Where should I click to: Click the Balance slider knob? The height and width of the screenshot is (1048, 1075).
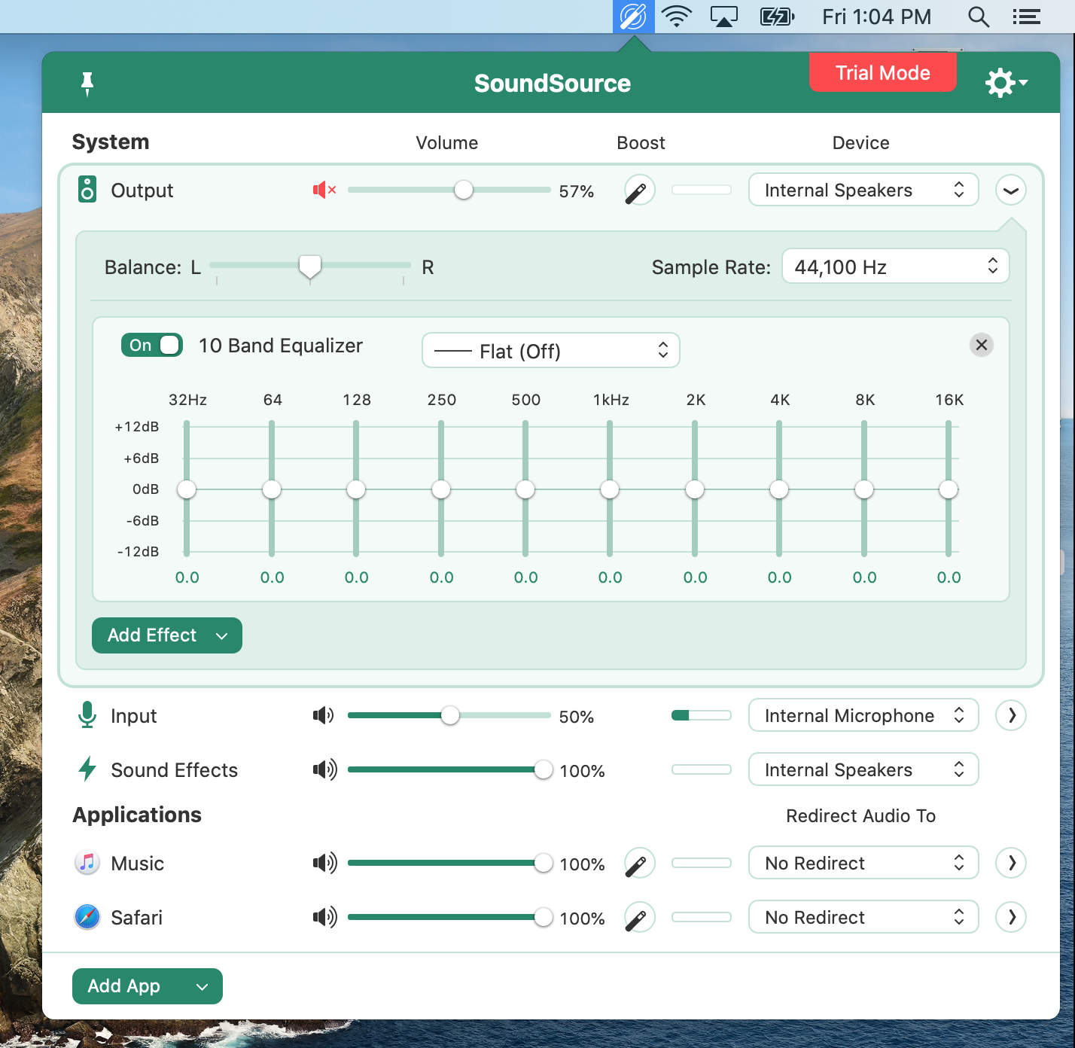[310, 267]
